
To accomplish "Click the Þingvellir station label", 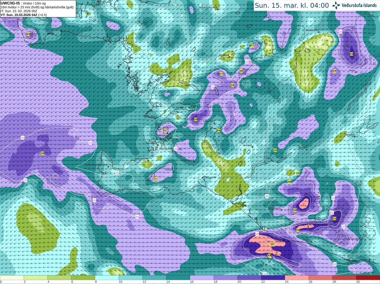I will click(208, 121).
